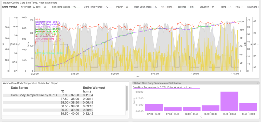Click the 1:00:00 time axis label
Viewport: 261px width, 122px height.
click(x=195, y=74)
